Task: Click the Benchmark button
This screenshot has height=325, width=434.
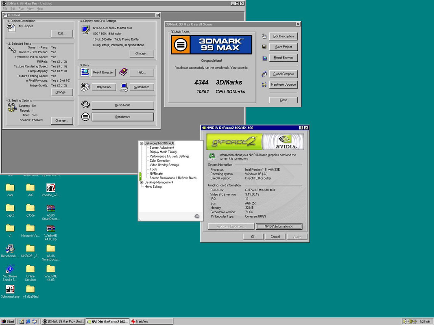Action: (x=122, y=117)
